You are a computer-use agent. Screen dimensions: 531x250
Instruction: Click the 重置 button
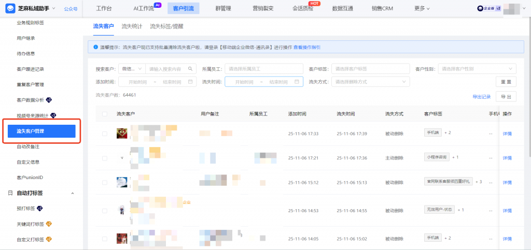[x=506, y=82]
